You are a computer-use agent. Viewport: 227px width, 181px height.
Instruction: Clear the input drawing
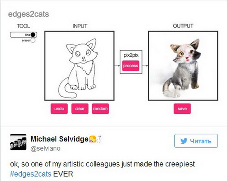coord(80,109)
